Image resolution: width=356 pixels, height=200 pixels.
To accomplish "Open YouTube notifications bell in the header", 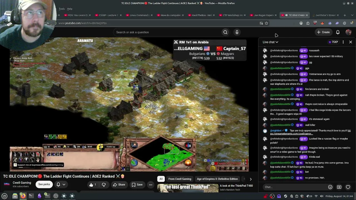I will tap(338, 32).
